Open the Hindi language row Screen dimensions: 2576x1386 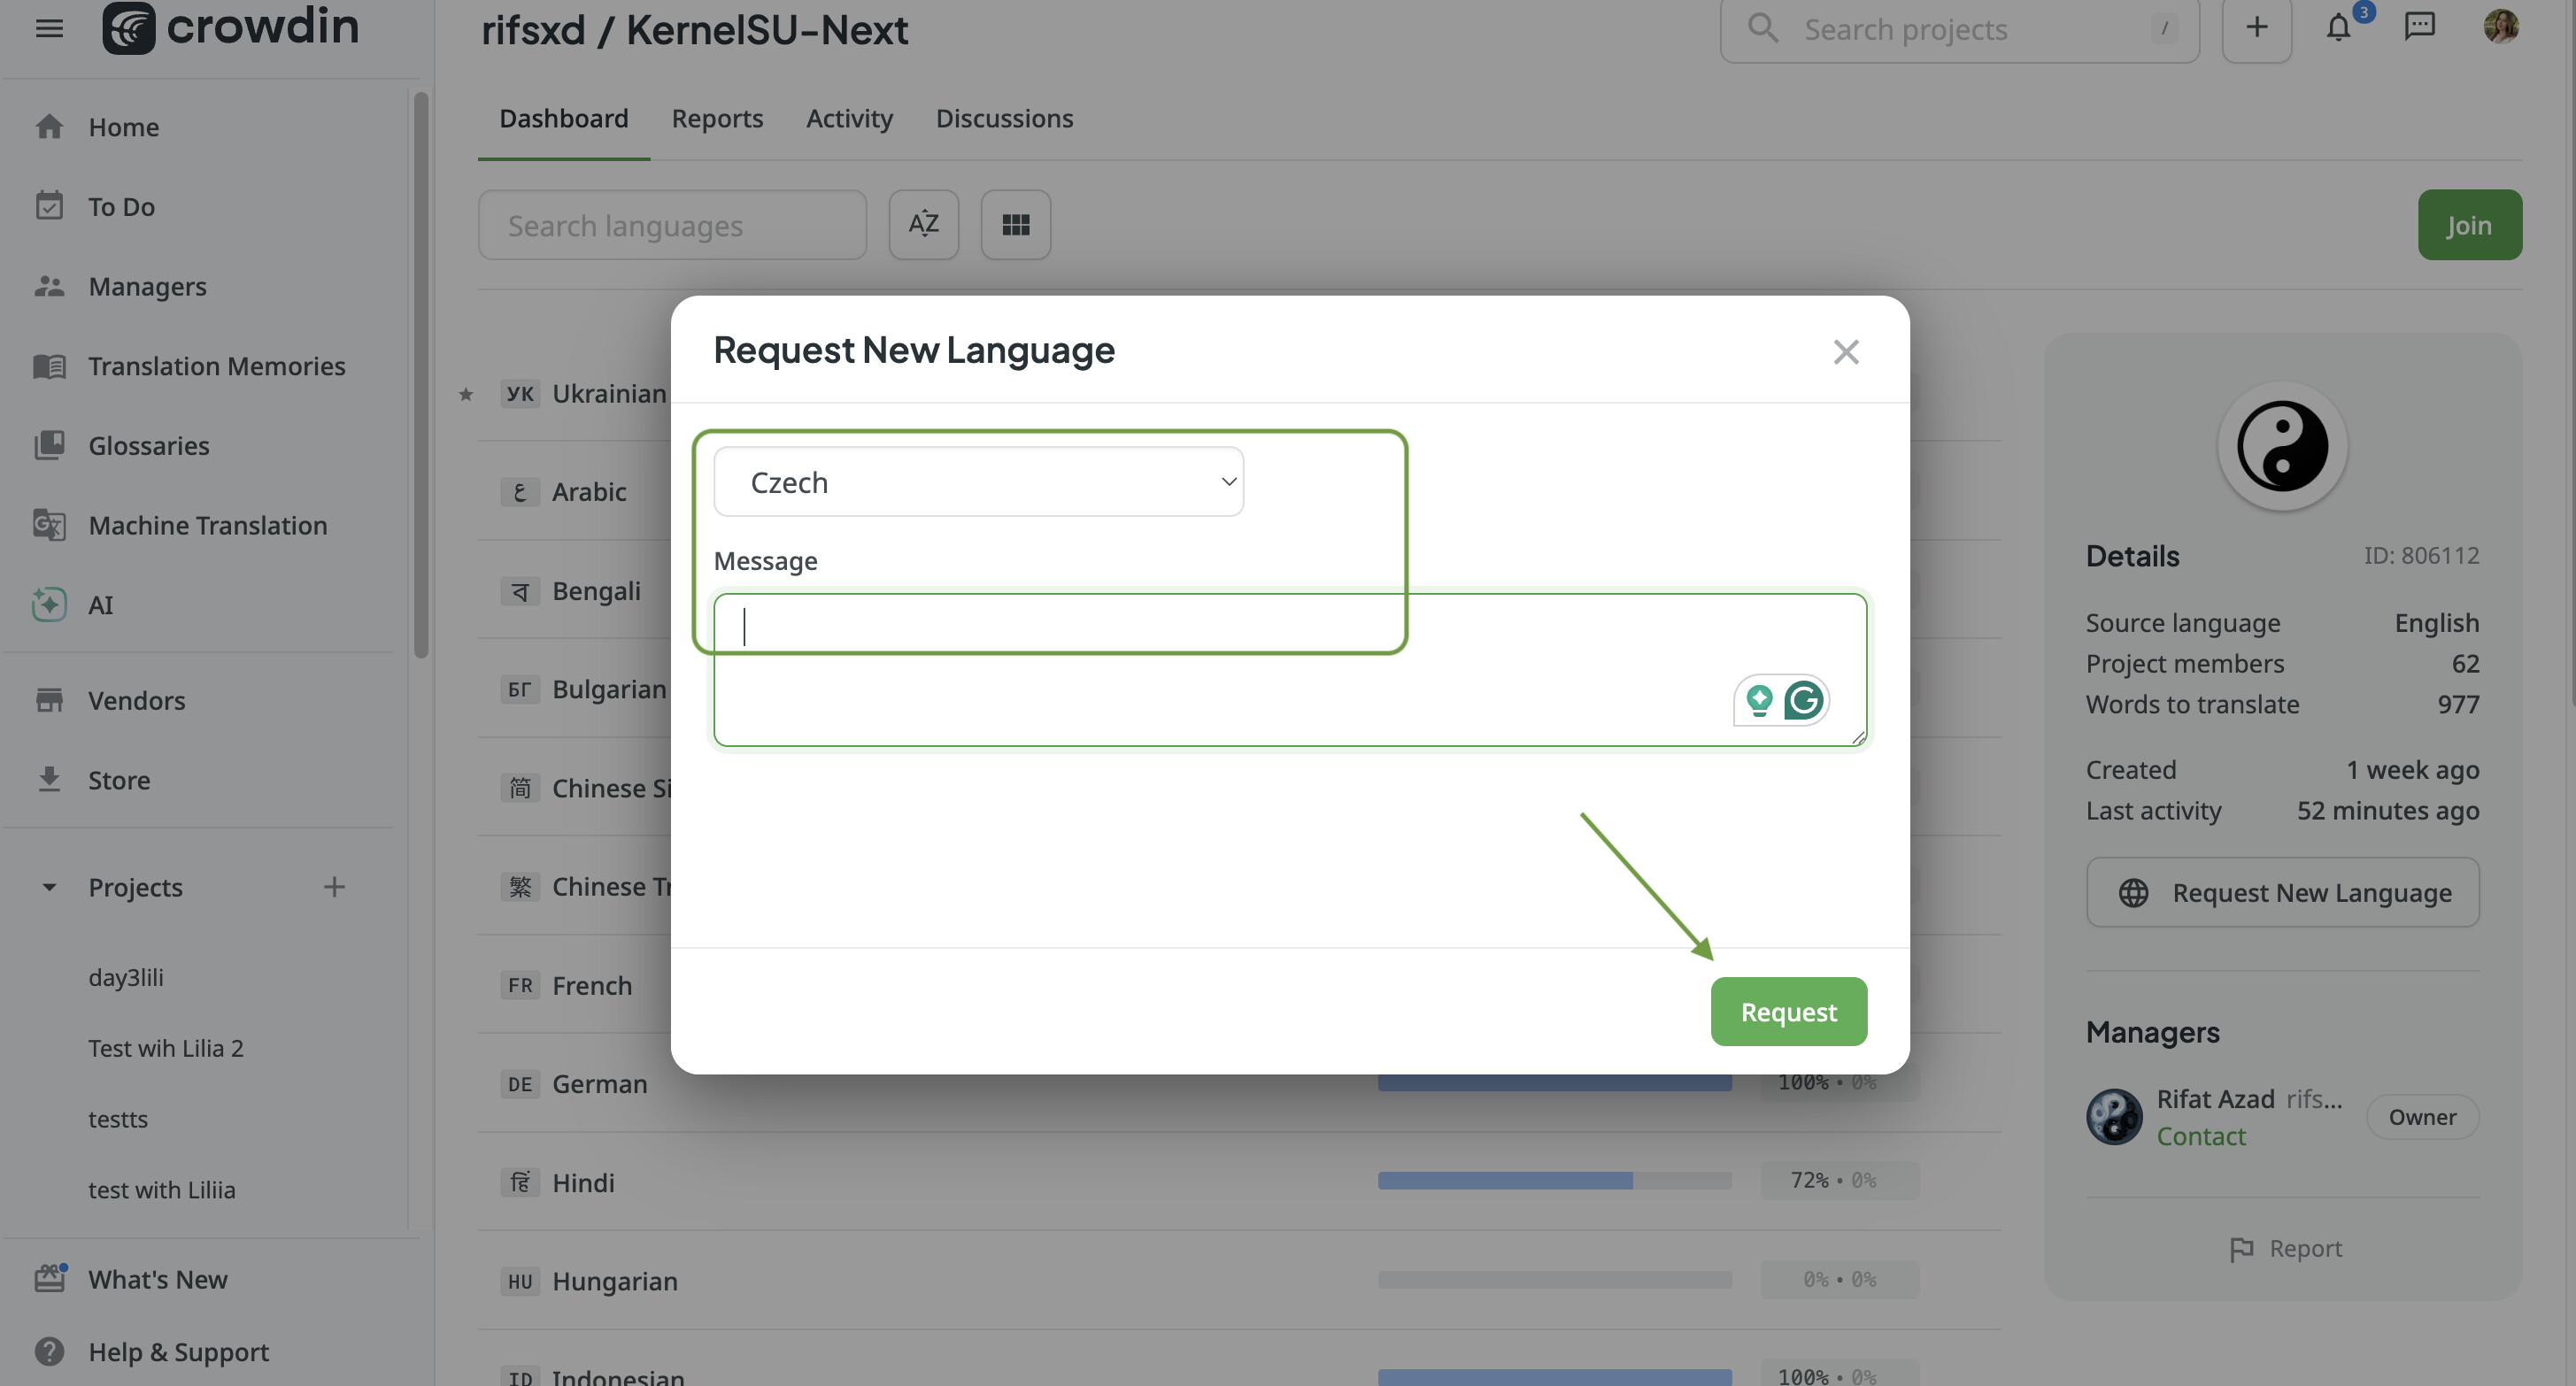tap(1238, 1181)
